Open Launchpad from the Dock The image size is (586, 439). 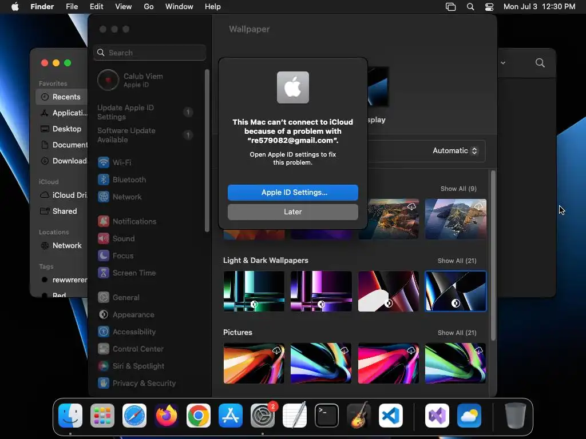(x=102, y=416)
